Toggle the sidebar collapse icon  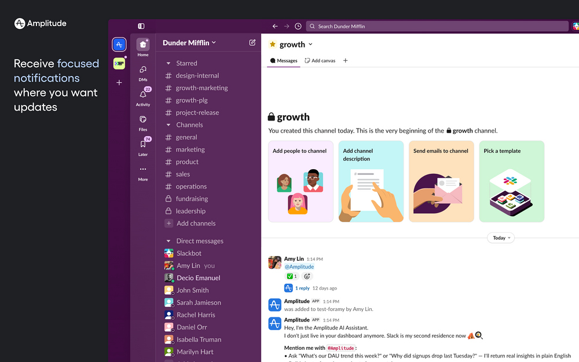[141, 26]
